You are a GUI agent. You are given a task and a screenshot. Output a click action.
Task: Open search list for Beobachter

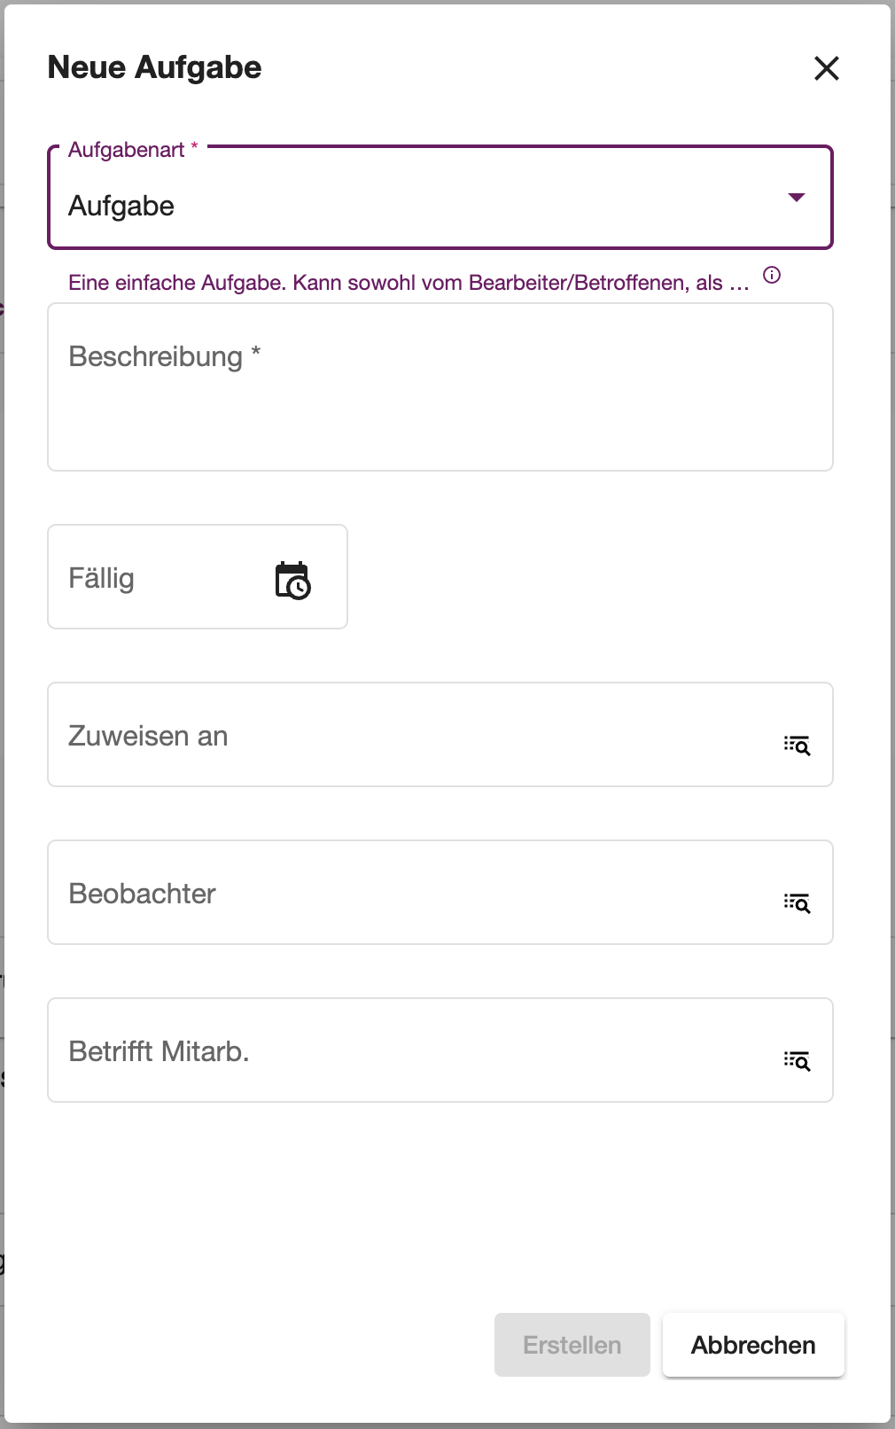797,902
